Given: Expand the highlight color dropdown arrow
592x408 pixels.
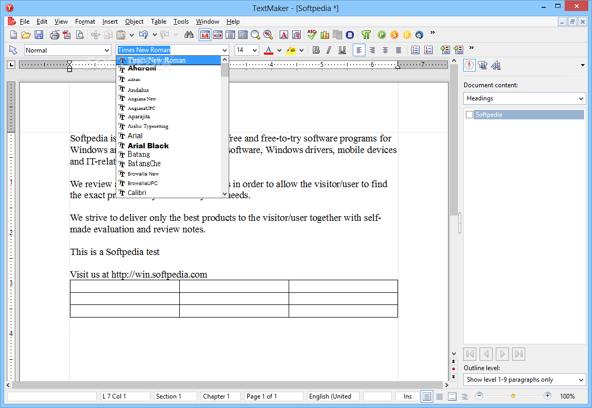Looking at the screenshot, I should point(301,50).
